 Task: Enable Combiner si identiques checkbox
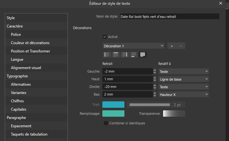coord(106,123)
